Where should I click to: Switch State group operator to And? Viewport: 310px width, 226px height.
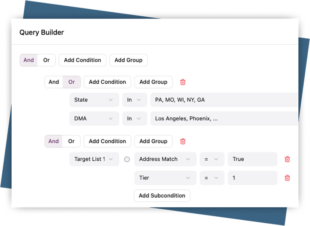pyautogui.click(x=54, y=82)
